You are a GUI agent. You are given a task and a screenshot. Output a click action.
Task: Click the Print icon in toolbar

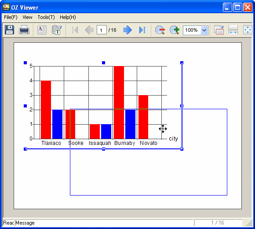(x=24, y=30)
